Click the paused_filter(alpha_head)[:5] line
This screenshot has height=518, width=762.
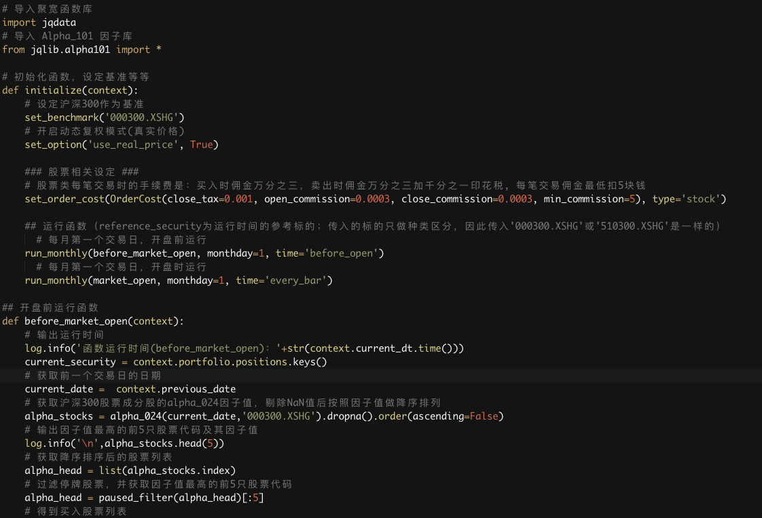pos(145,498)
